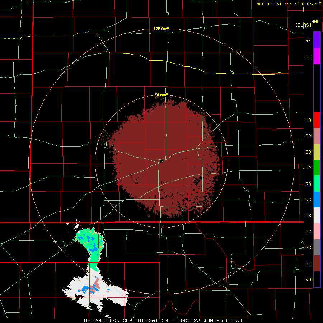Click the IC light pink legend swatch
This screenshot has height=323, width=323.
(317, 231)
